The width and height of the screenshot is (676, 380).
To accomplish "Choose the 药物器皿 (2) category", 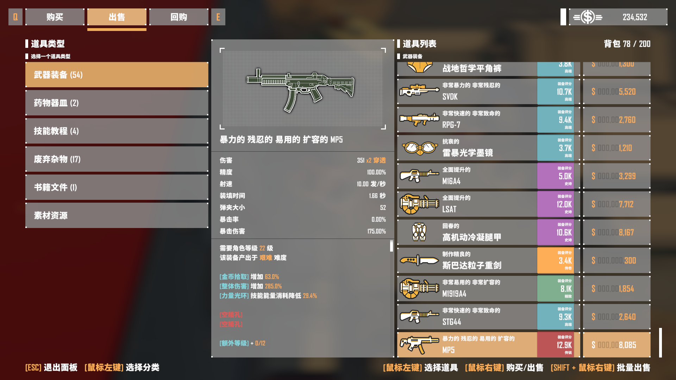I will click(117, 103).
